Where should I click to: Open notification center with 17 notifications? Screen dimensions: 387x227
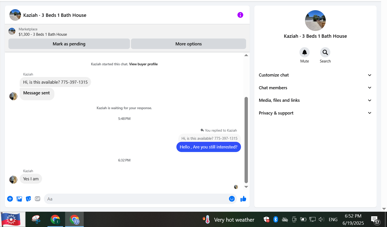point(375,220)
